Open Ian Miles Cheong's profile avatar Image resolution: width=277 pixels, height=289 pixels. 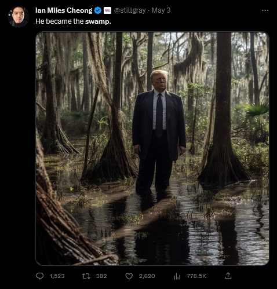tap(19, 17)
